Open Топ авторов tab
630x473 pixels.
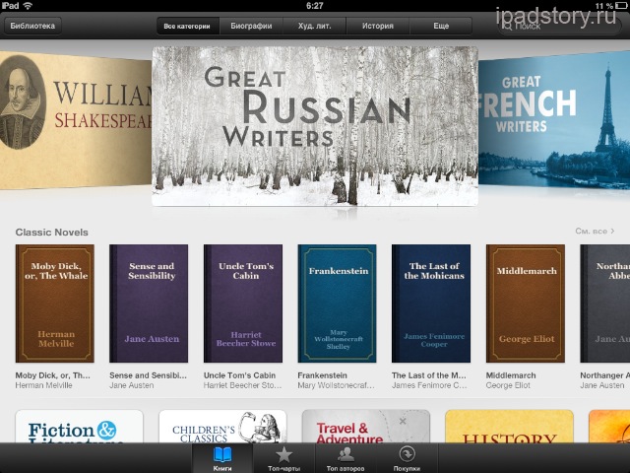pyautogui.click(x=346, y=458)
